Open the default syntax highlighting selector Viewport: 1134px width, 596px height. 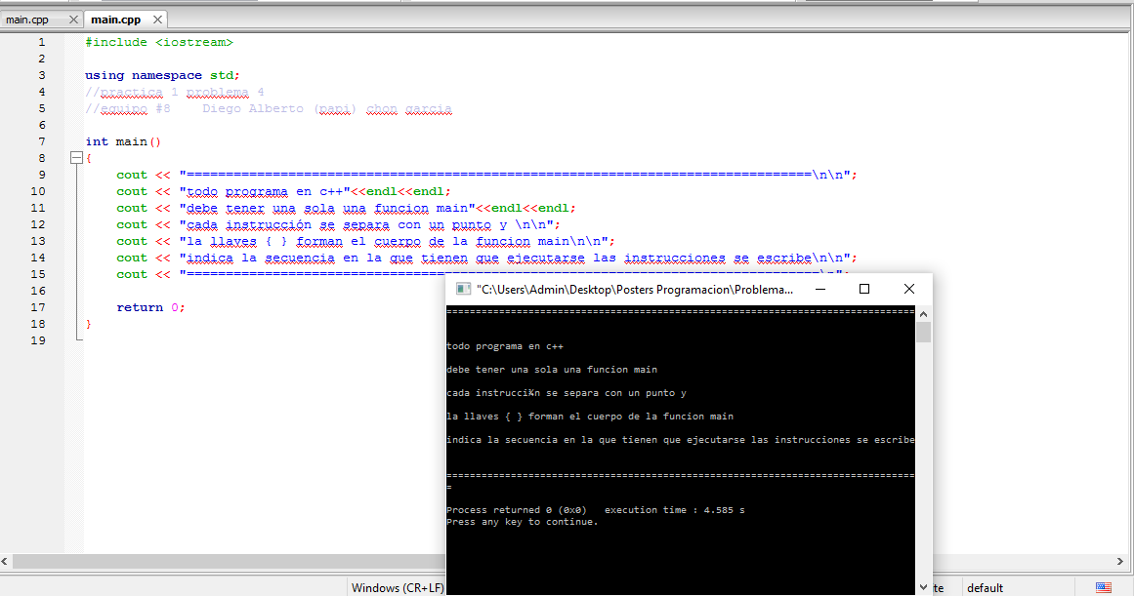point(985,587)
